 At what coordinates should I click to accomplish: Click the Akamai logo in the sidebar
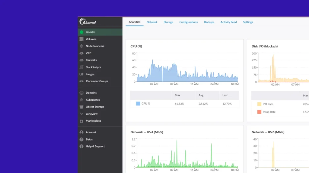(x=88, y=22)
